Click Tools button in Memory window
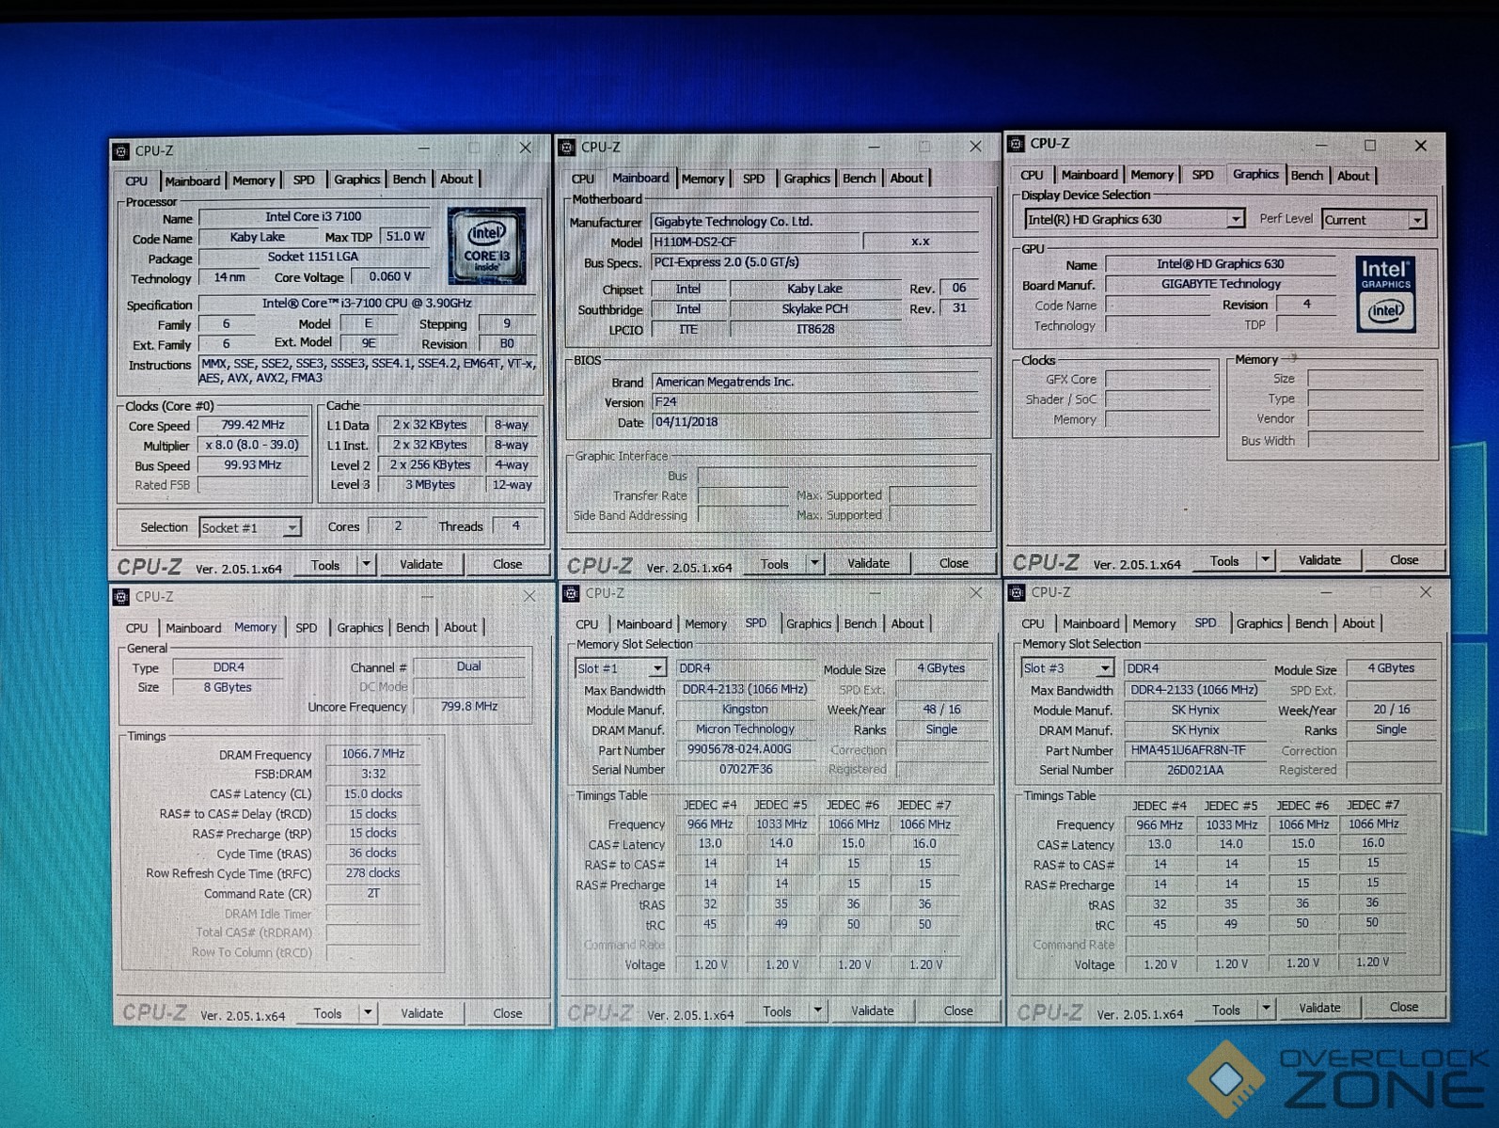 coord(328,1013)
